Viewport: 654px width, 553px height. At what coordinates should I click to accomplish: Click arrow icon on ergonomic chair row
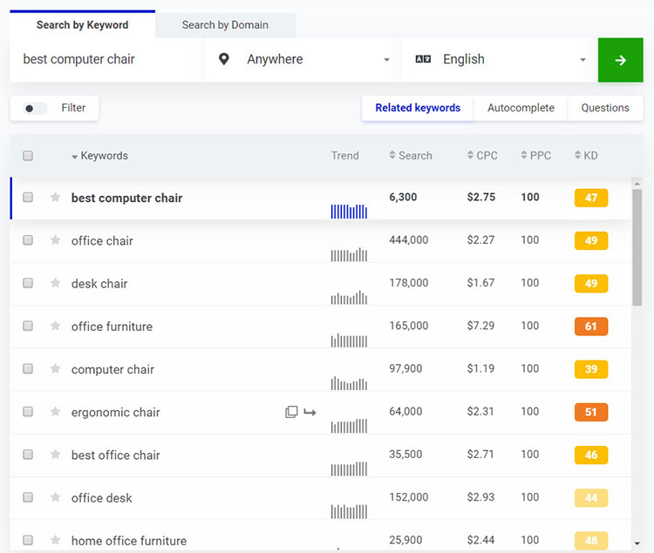pyautogui.click(x=310, y=412)
